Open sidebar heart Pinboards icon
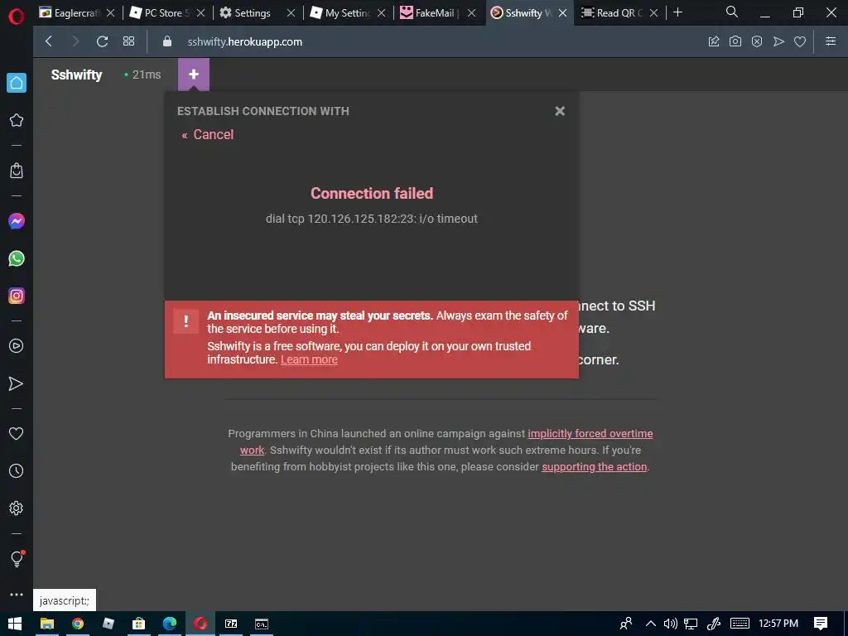848x636 pixels. click(x=17, y=433)
